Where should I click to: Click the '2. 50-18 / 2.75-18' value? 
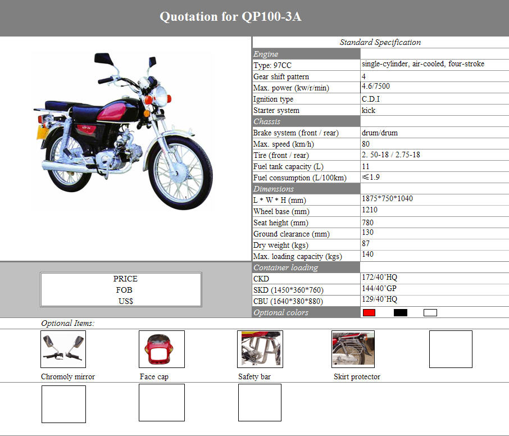[x=391, y=155]
